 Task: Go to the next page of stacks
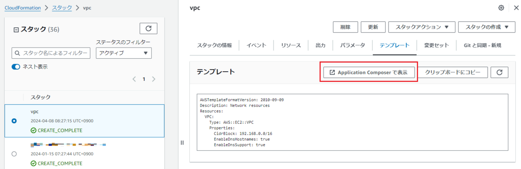coord(154,79)
